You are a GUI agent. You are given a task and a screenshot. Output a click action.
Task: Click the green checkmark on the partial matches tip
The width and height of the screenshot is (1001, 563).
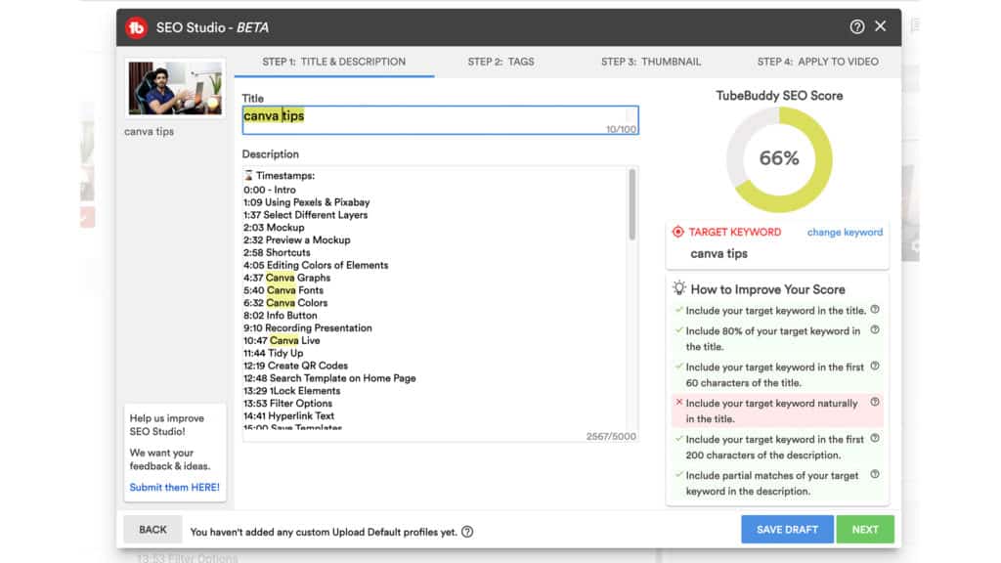point(681,476)
